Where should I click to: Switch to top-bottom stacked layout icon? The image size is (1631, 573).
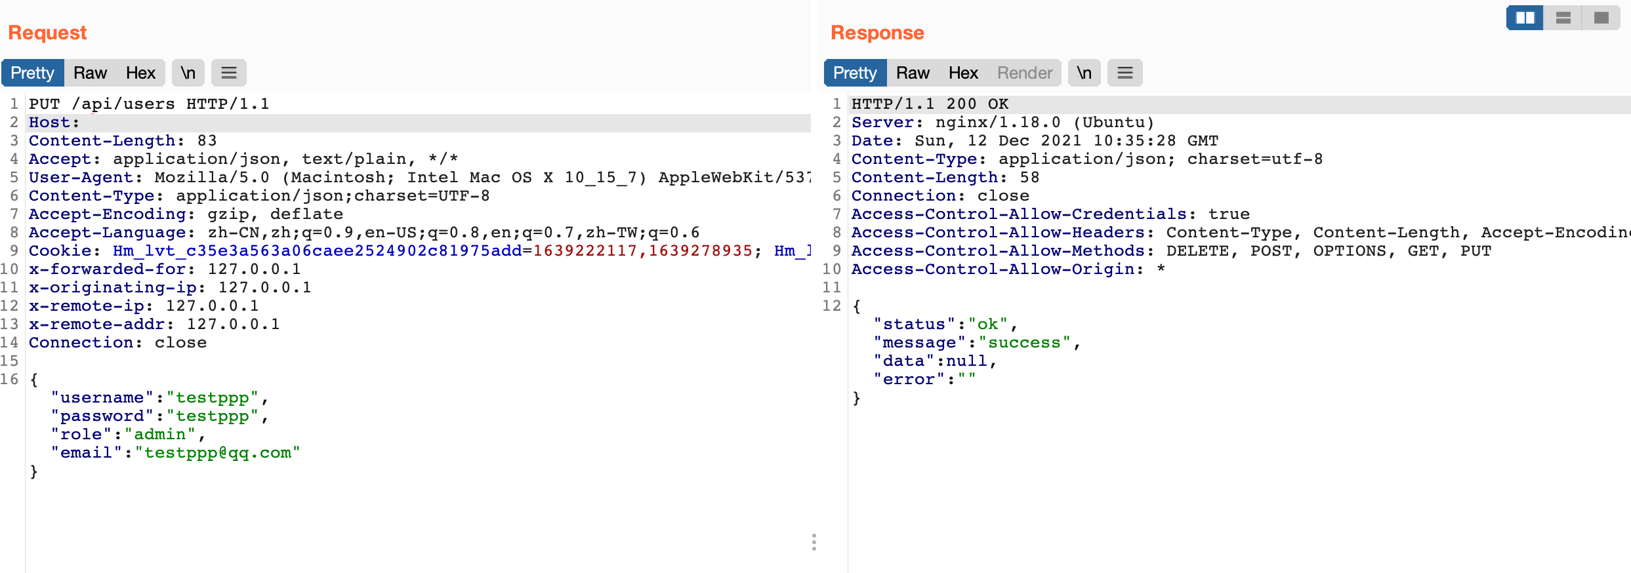click(x=1563, y=18)
